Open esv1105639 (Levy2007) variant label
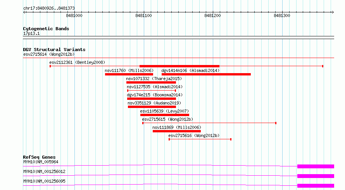This screenshot has width=345, height=190. (164, 111)
